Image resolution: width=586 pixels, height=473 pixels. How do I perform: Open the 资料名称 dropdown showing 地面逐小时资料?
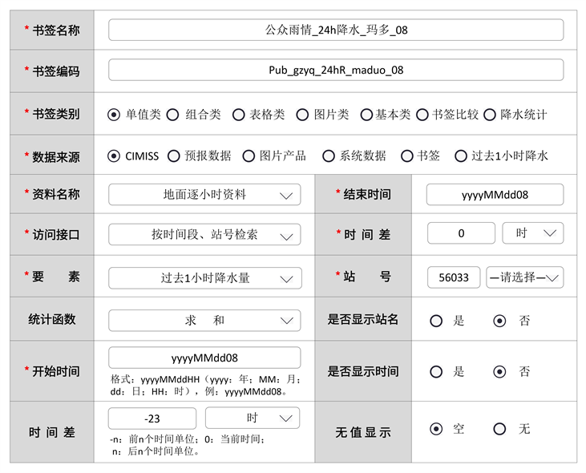pos(204,195)
